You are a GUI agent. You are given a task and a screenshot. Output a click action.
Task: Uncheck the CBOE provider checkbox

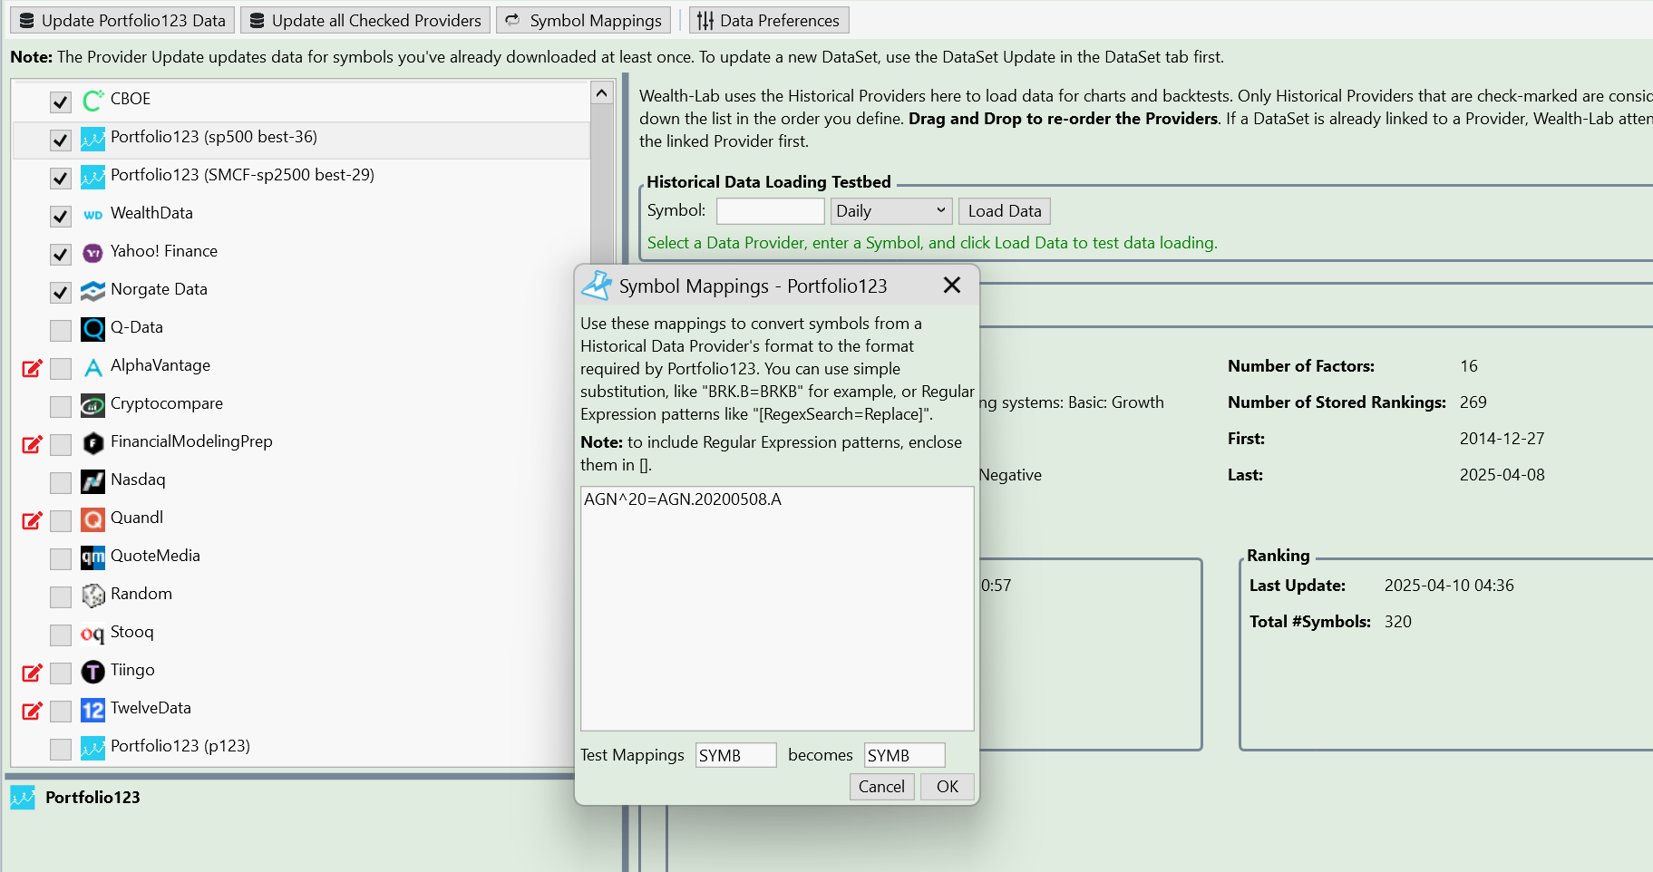pyautogui.click(x=61, y=102)
